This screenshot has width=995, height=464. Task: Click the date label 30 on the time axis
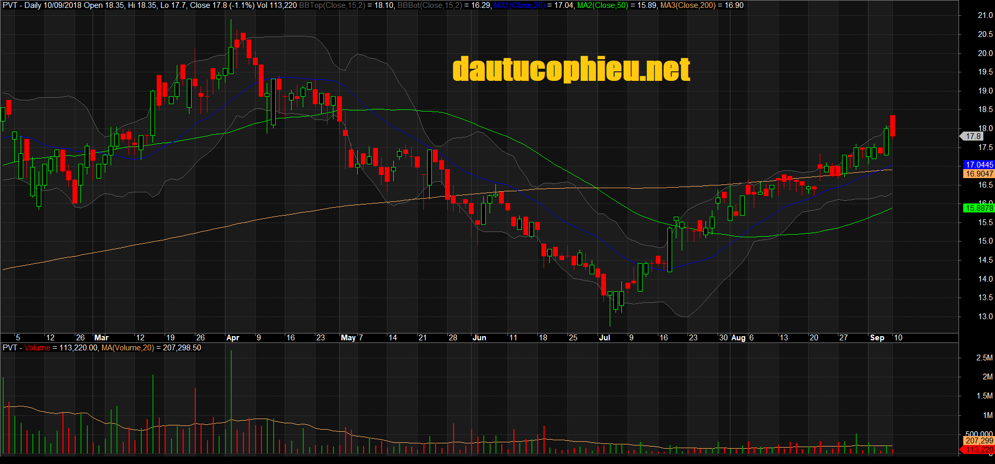[x=723, y=338]
